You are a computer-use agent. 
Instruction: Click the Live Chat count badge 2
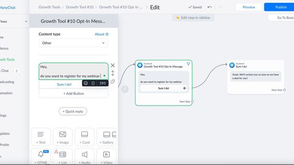pos(17,71)
